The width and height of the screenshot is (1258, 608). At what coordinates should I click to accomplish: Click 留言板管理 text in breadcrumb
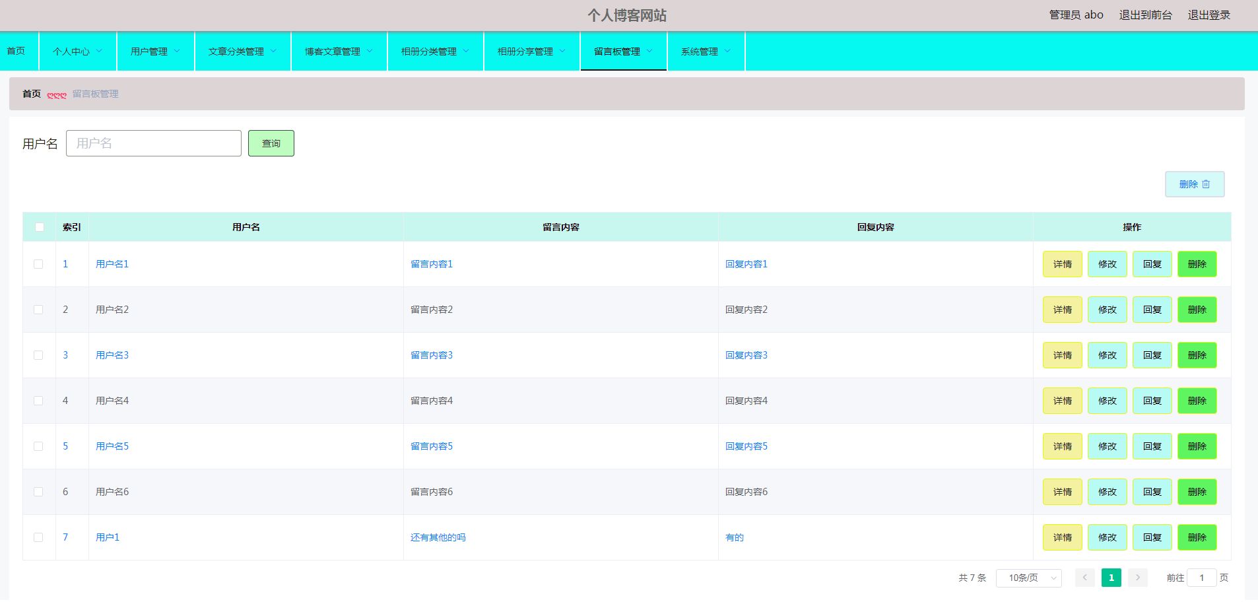tap(96, 94)
